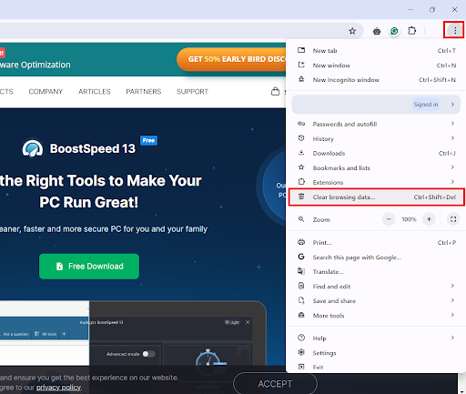This screenshot has width=466, height=394.
Task: Click the clock icon beside History
Action: click(x=301, y=138)
